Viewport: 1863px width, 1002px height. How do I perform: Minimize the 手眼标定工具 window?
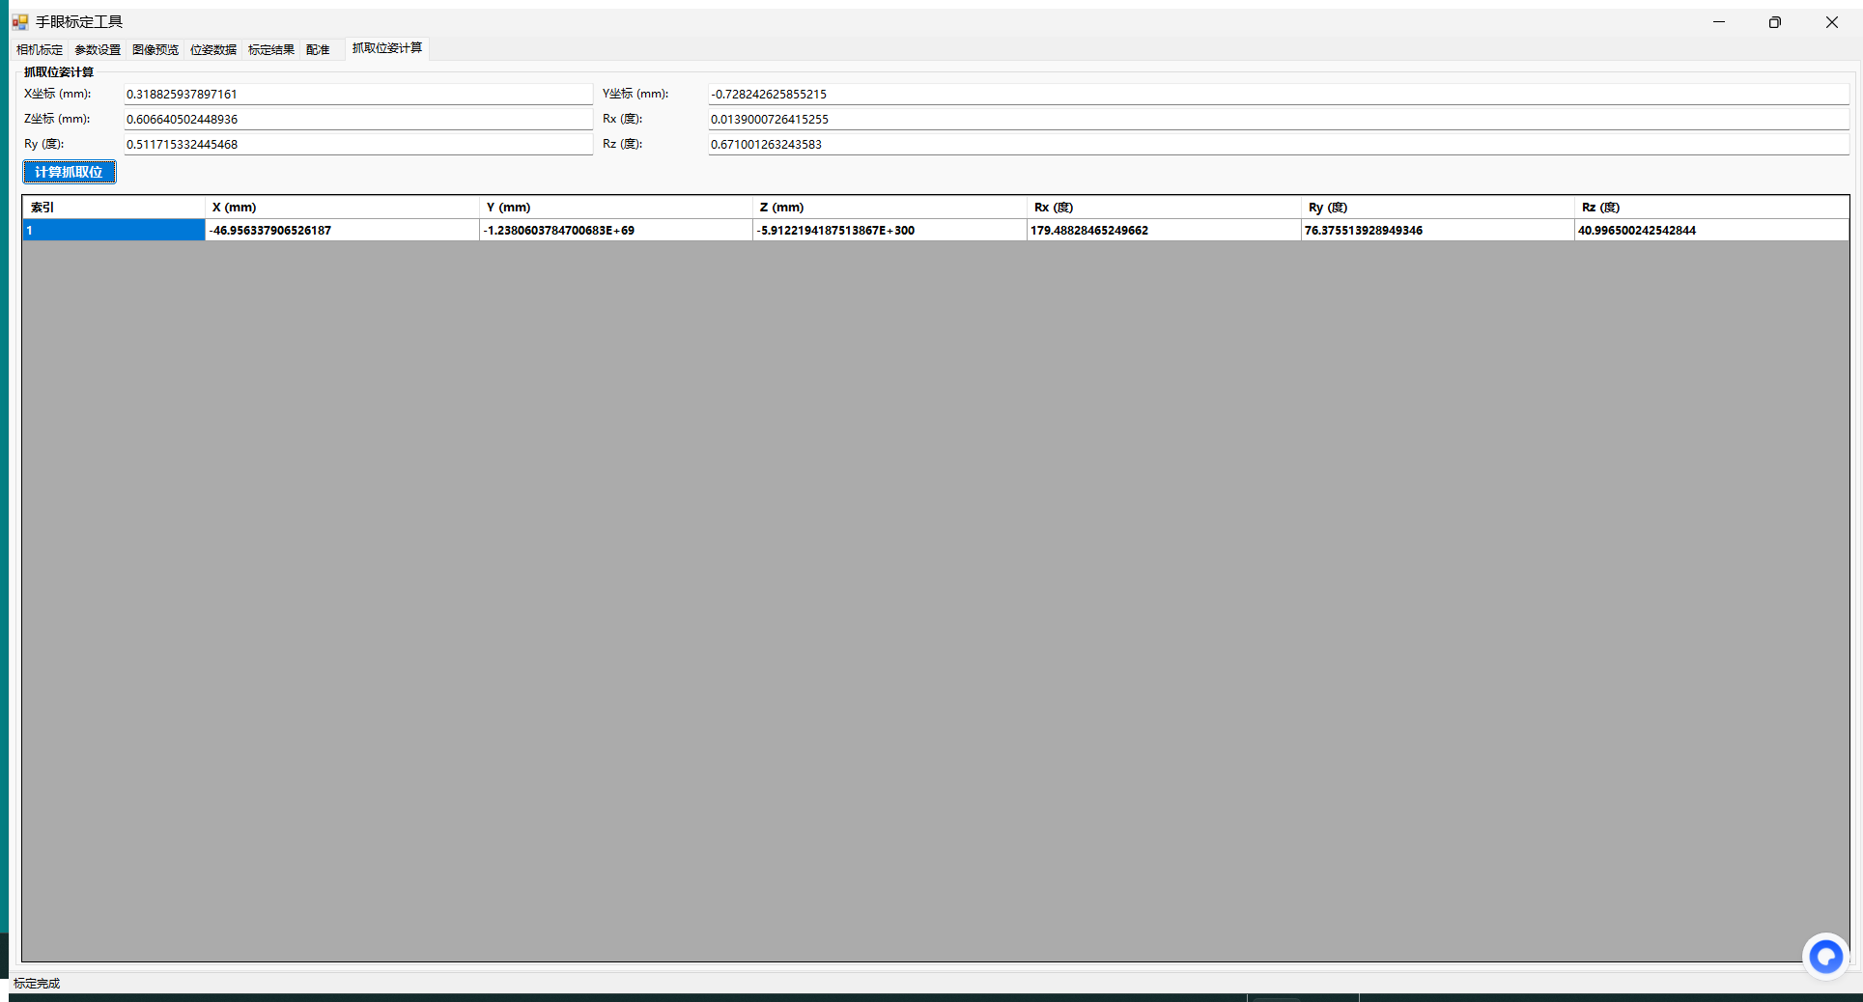pyautogui.click(x=1719, y=22)
